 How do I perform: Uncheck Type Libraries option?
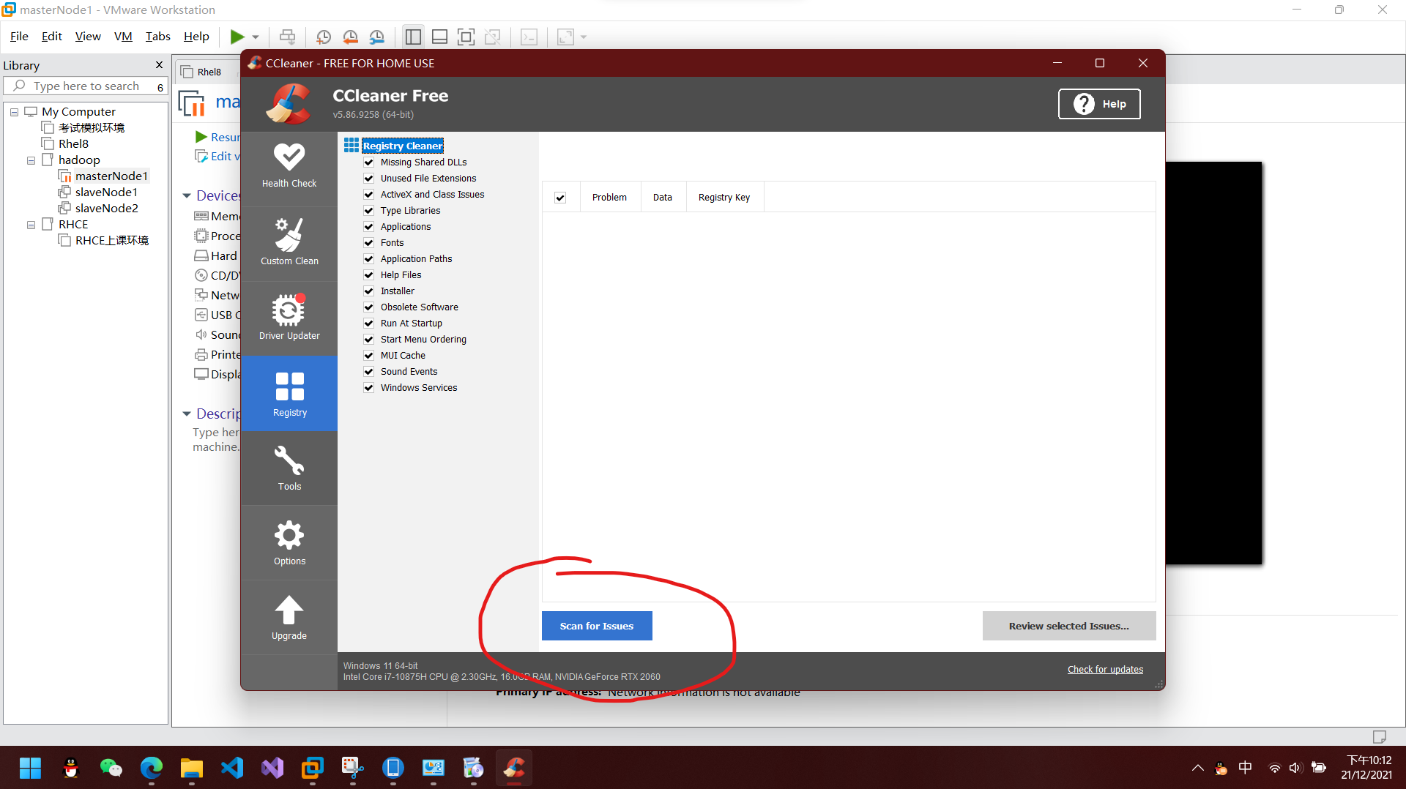point(369,210)
